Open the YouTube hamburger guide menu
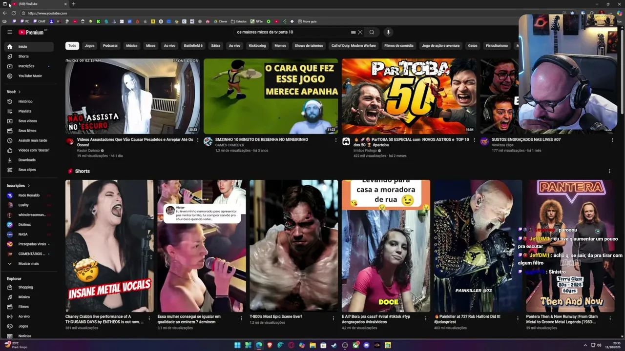 pyautogui.click(x=9, y=32)
